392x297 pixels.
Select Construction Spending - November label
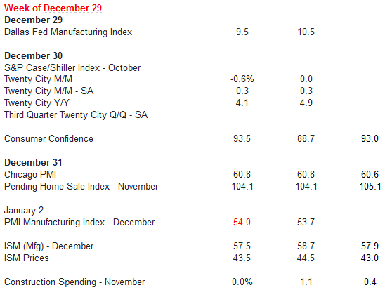74,282
